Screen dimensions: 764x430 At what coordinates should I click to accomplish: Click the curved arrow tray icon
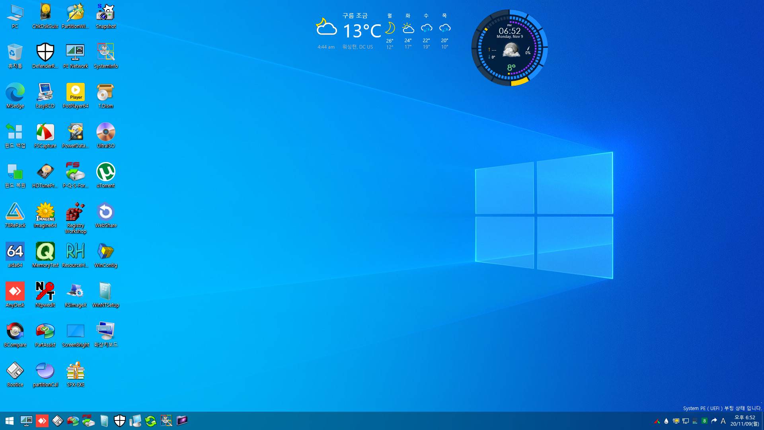[x=714, y=421]
